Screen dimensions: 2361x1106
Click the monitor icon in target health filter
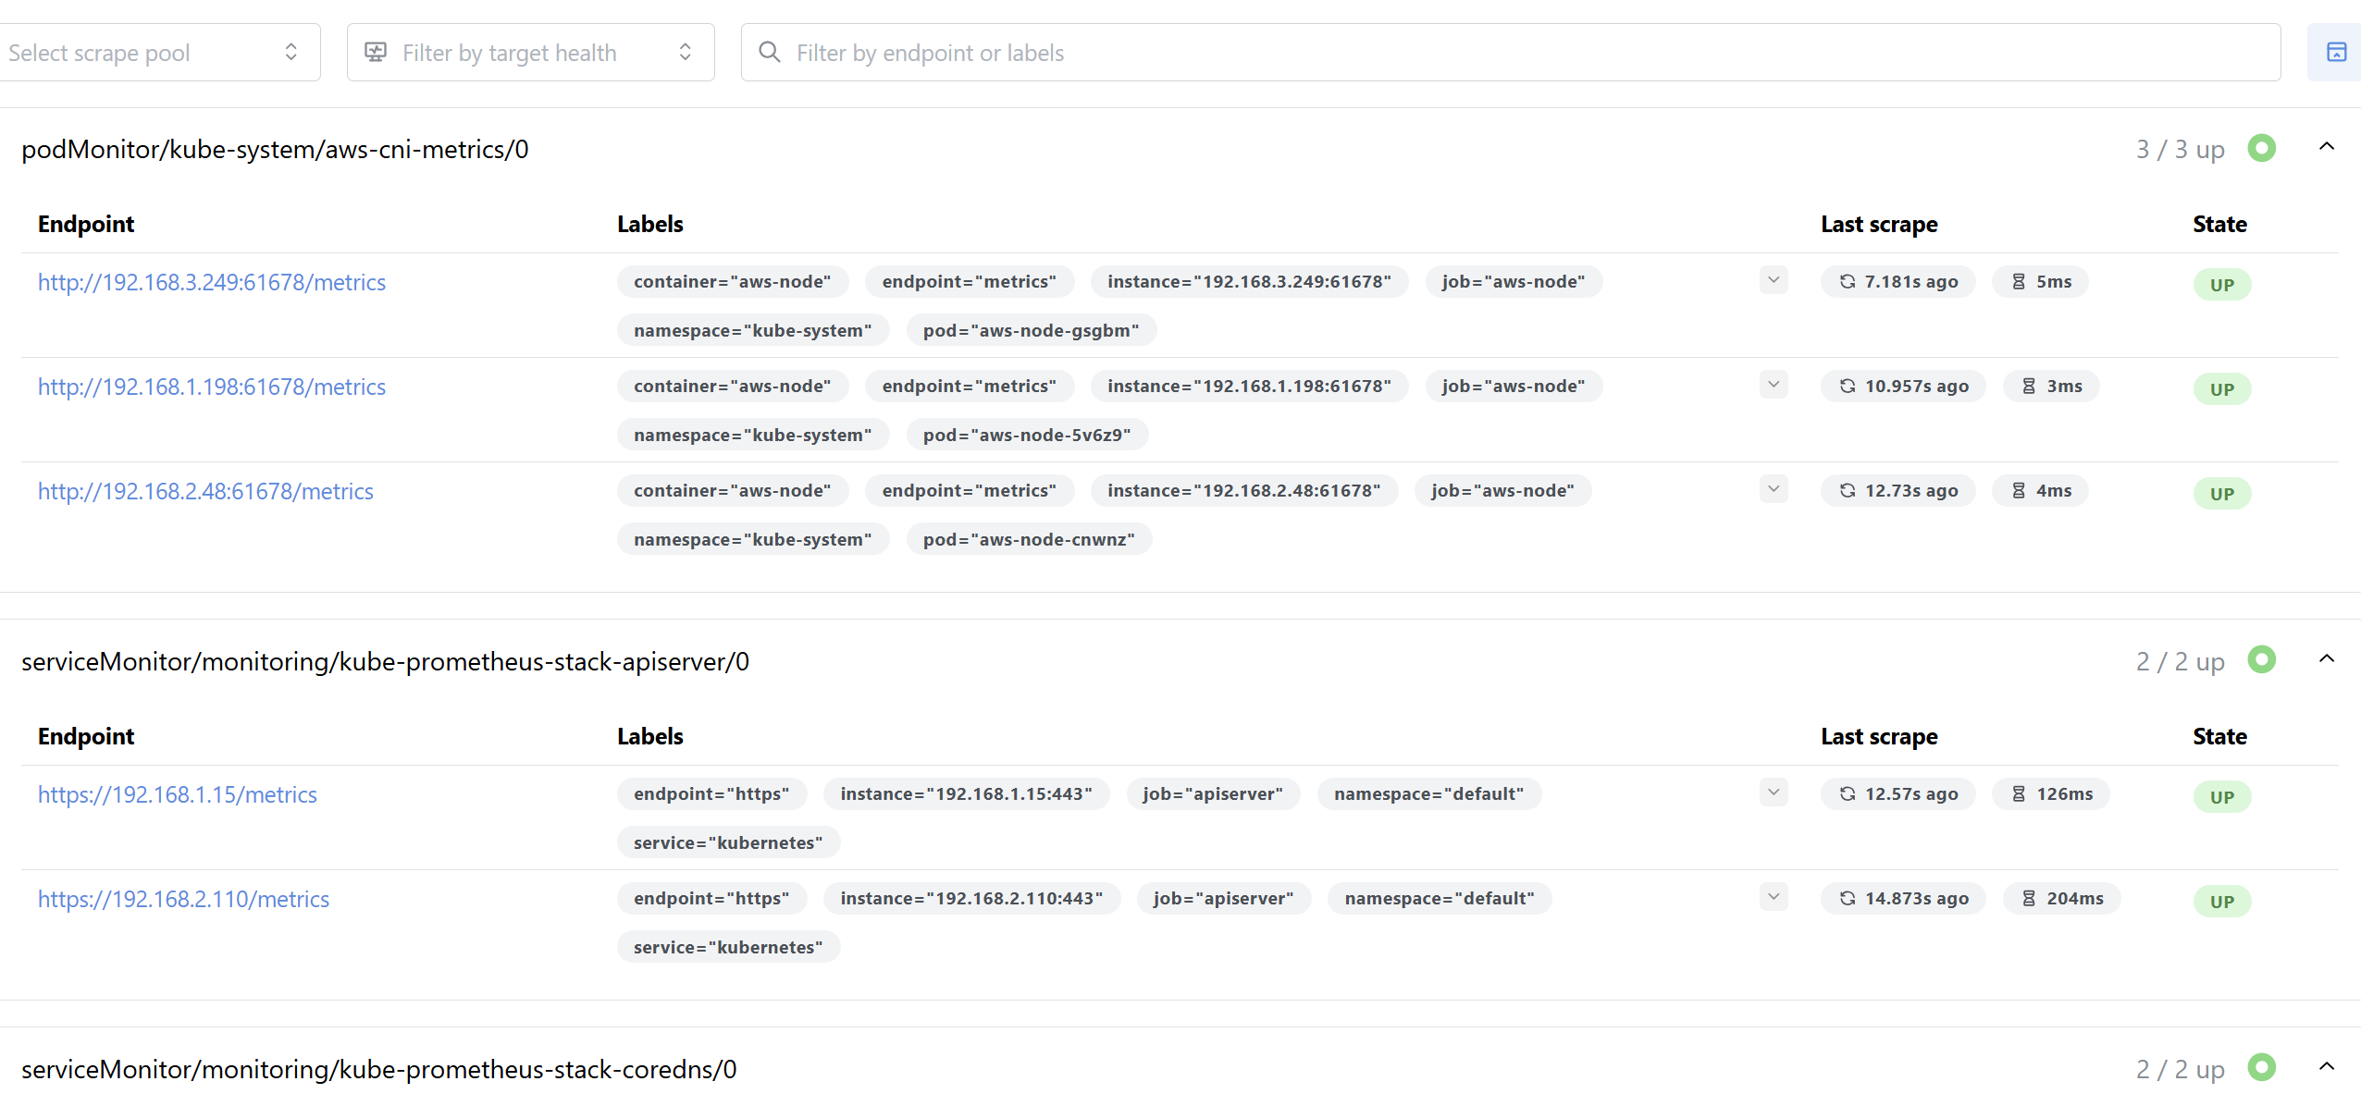point(376,52)
